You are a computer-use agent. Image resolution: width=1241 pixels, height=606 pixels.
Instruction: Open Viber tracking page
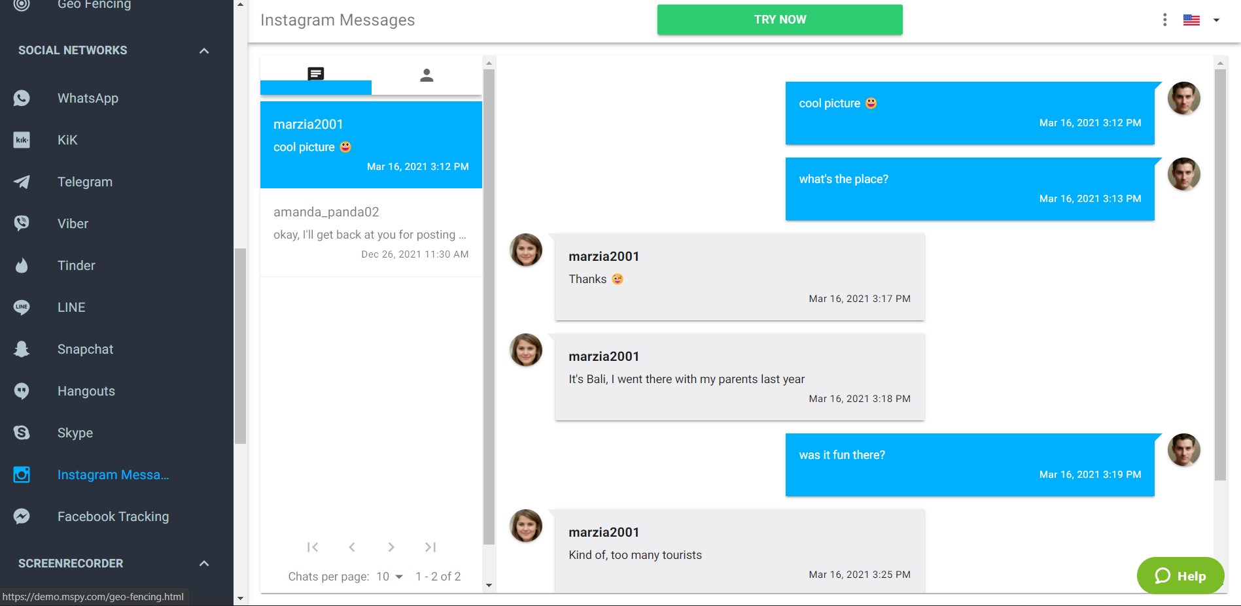click(73, 224)
